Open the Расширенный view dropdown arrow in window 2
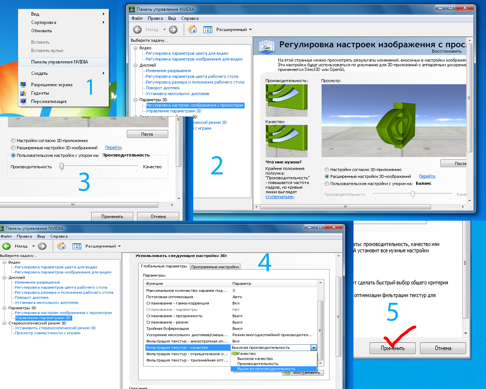The image size is (486, 389). pyautogui.click(x=250, y=30)
